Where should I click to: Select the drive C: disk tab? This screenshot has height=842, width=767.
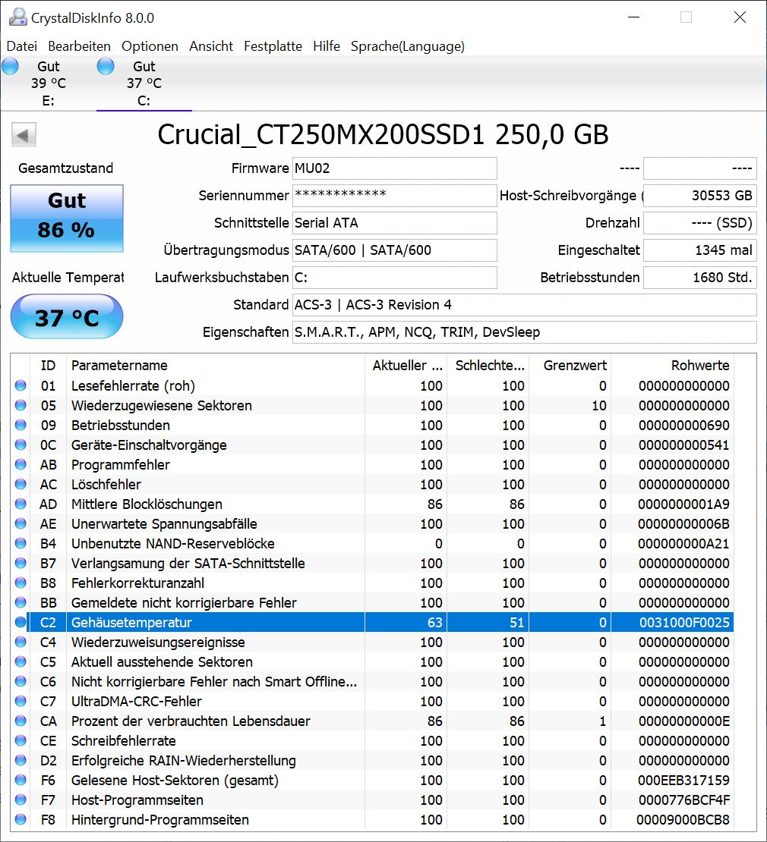144,83
